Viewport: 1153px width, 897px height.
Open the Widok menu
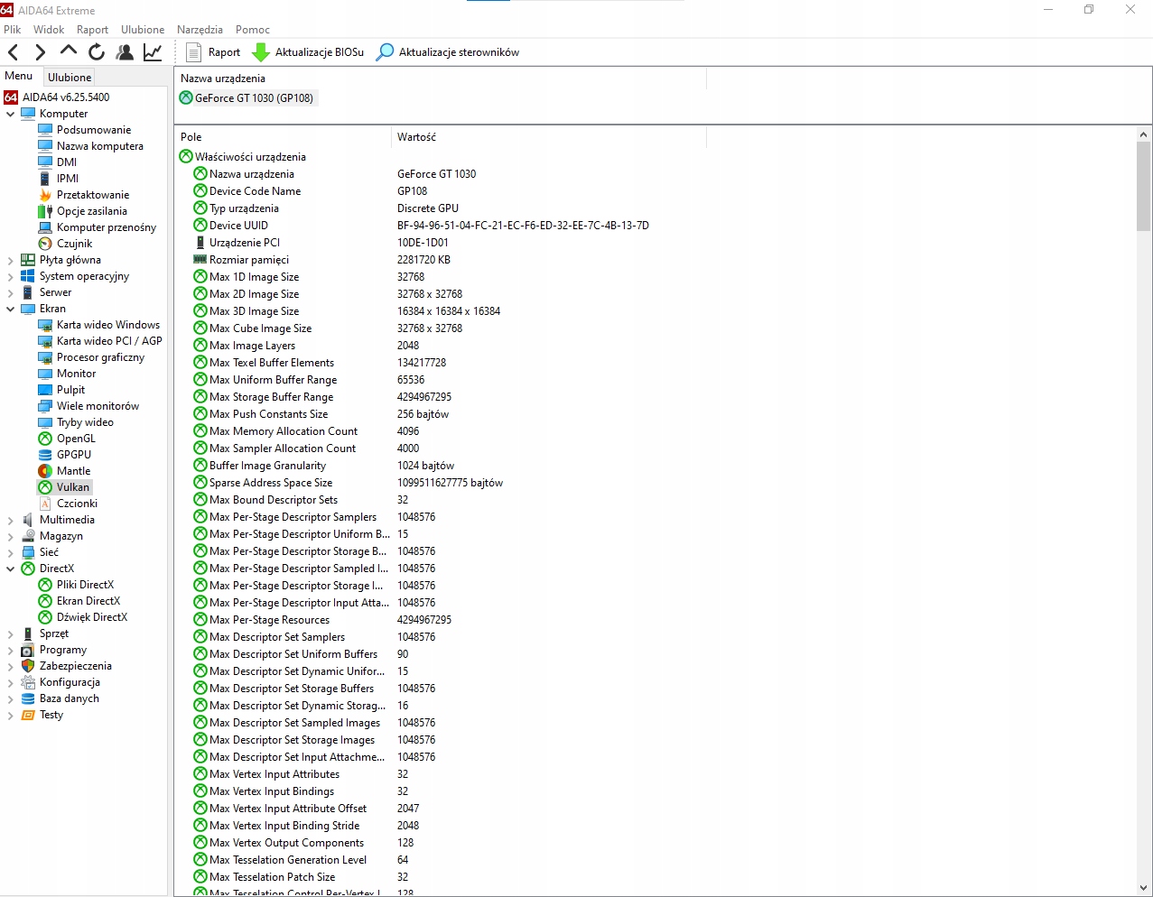point(49,30)
